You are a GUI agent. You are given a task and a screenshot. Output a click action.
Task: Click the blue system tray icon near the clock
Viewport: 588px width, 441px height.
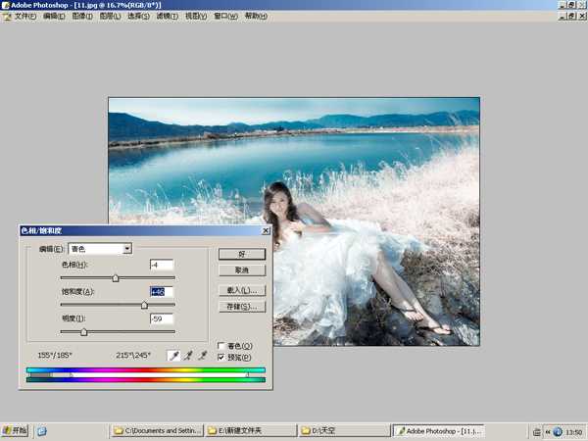tap(558, 431)
